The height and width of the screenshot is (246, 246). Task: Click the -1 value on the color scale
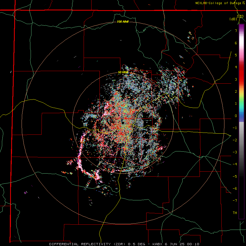(235, 128)
